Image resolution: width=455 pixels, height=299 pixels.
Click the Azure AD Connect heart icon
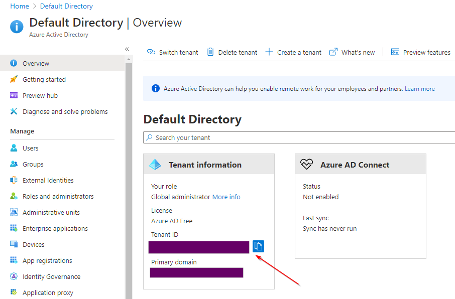coord(306,164)
